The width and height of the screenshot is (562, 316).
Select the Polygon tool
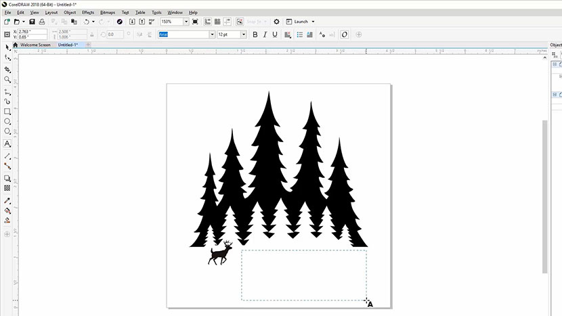click(x=7, y=131)
